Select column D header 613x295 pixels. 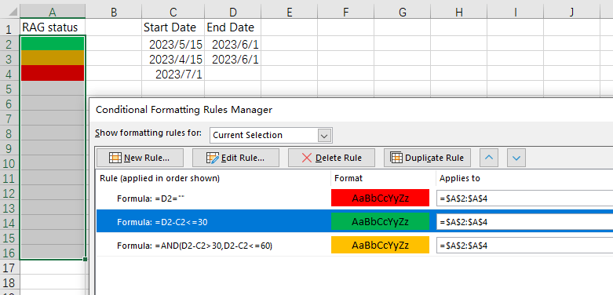[233, 12]
